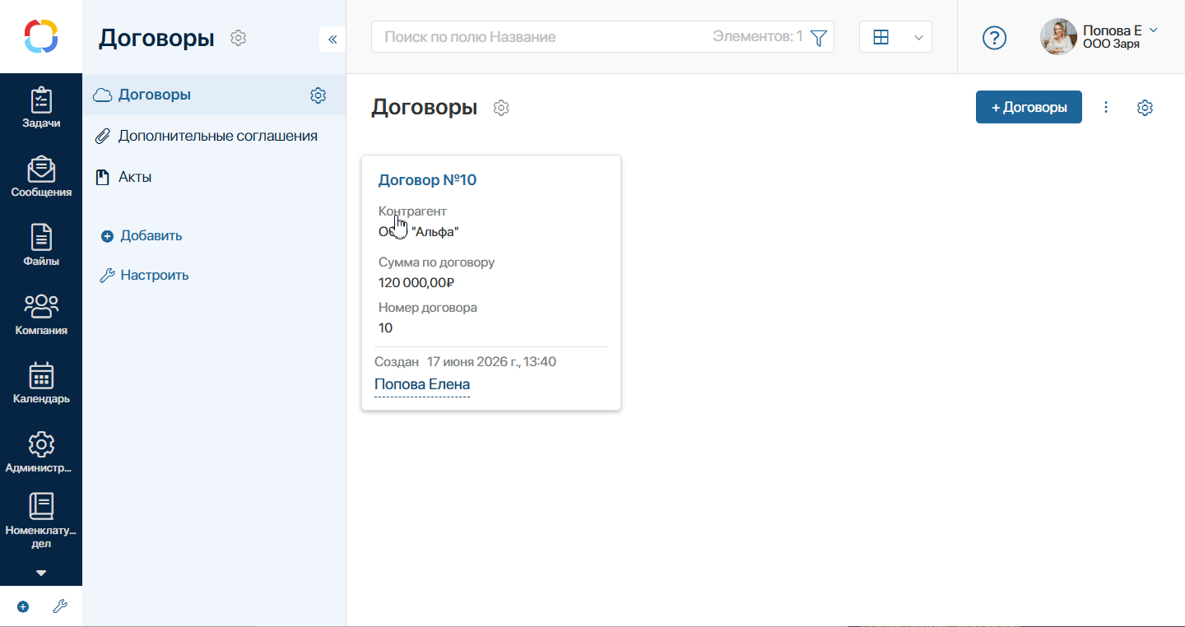
Task: Open gear next to main Договоры page title
Action: (x=501, y=108)
